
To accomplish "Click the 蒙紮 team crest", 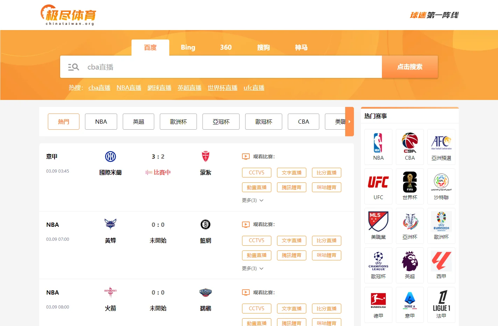I will pos(206,157).
